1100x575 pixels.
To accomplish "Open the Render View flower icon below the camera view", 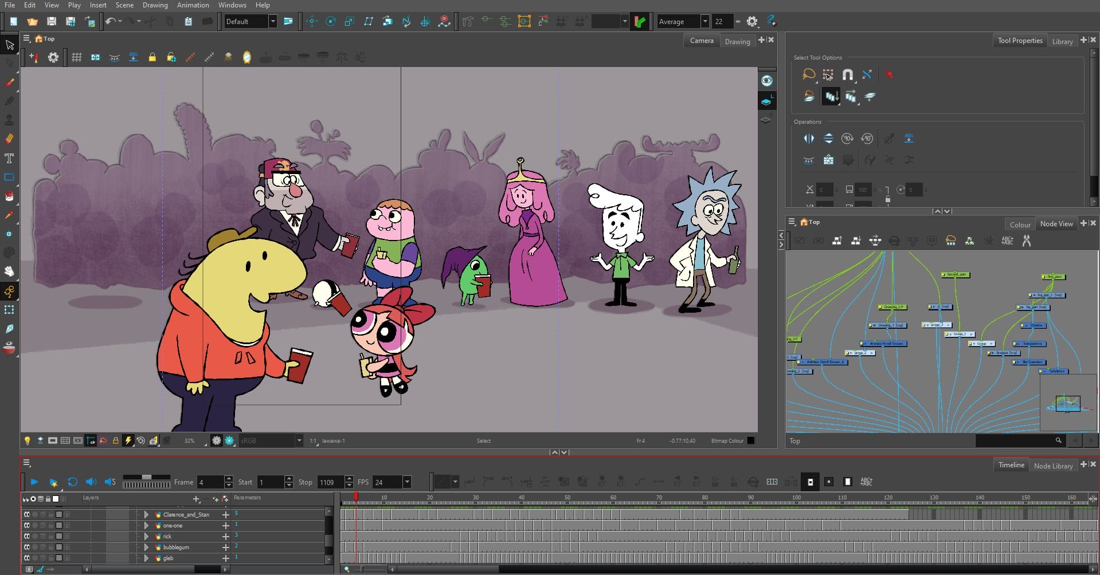I will (229, 440).
